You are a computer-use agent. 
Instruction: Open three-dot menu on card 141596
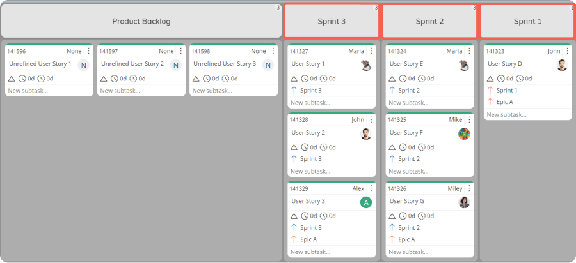pyautogui.click(x=88, y=51)
